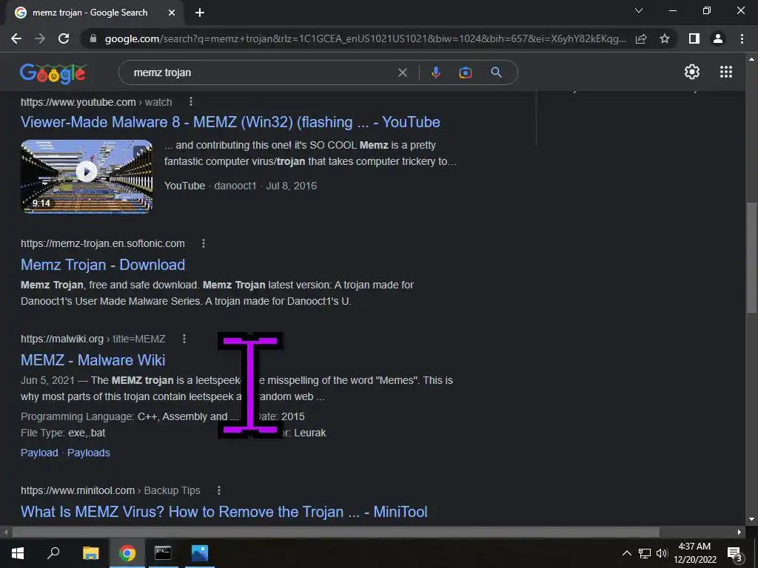
Task: Open the Google apps grid
Action: click(726, 72)
